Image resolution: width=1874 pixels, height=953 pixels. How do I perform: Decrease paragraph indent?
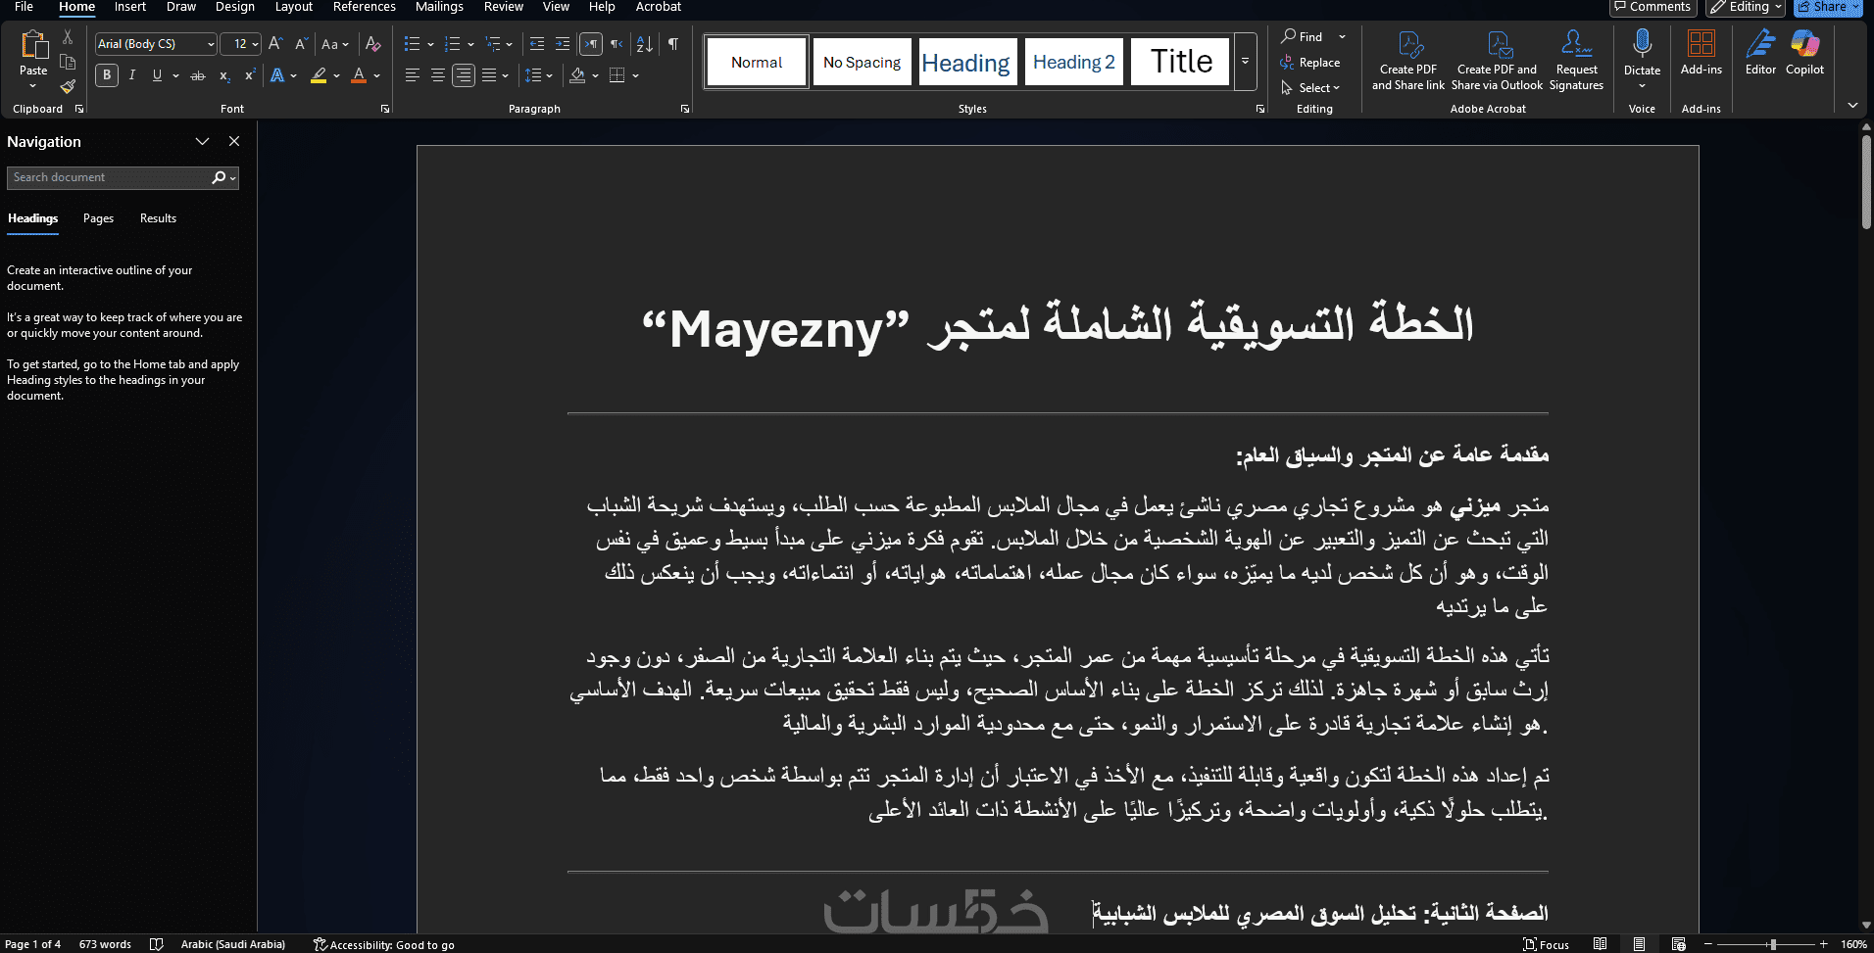tap(536, 44)
